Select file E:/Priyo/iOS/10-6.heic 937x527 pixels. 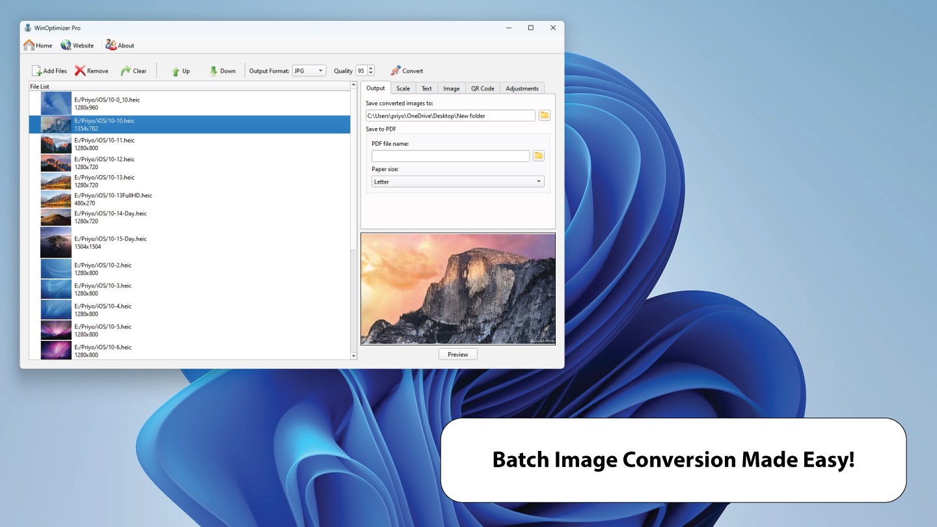click(x=189, y=351)
